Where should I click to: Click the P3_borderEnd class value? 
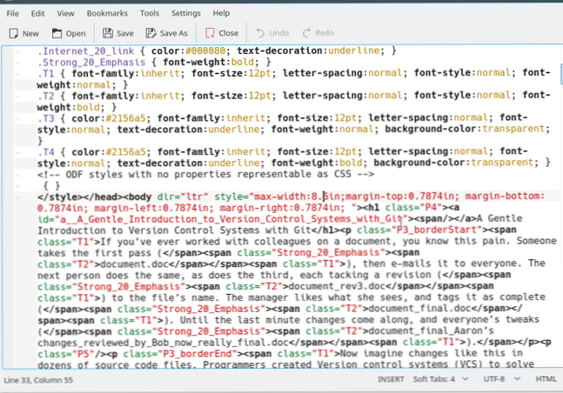coord(198,354)
